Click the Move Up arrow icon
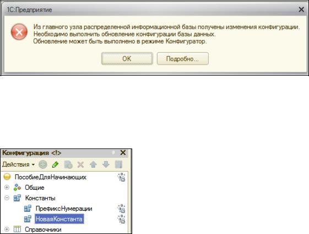This screenshot has width=309, height=234. pyautogui.click(x=93, y=164)
